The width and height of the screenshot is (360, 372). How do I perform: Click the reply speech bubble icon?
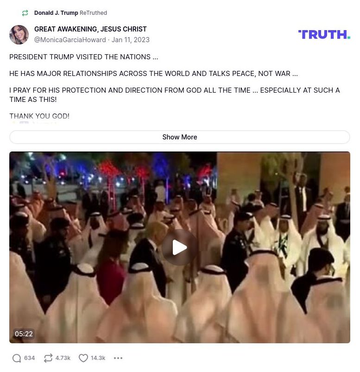coord(17,358)
